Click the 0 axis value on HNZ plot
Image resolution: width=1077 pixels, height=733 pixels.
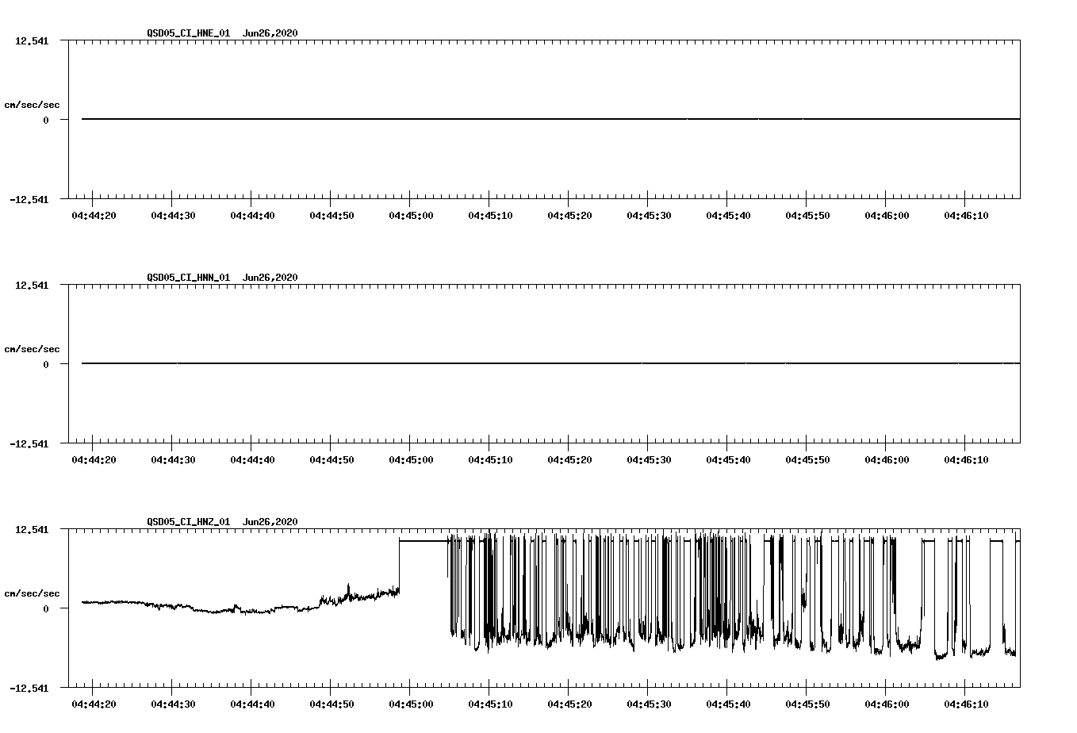[46, 608]
